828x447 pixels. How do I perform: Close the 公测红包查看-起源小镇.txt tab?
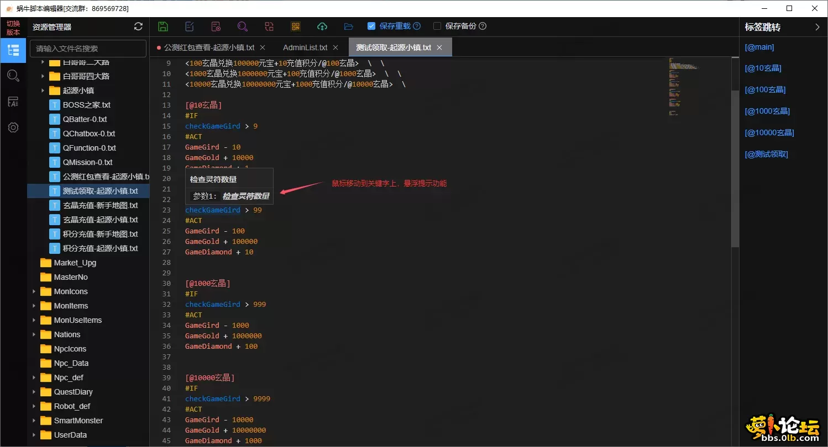point(263,47)
